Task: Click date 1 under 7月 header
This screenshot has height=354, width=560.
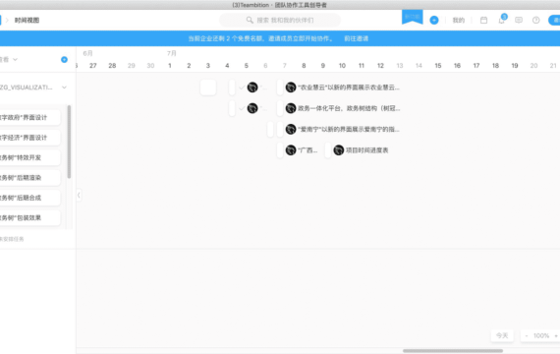Action: point(170,66)
